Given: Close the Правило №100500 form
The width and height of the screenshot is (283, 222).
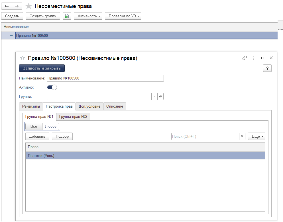Looking at the screenshot, I should (271, 58).
